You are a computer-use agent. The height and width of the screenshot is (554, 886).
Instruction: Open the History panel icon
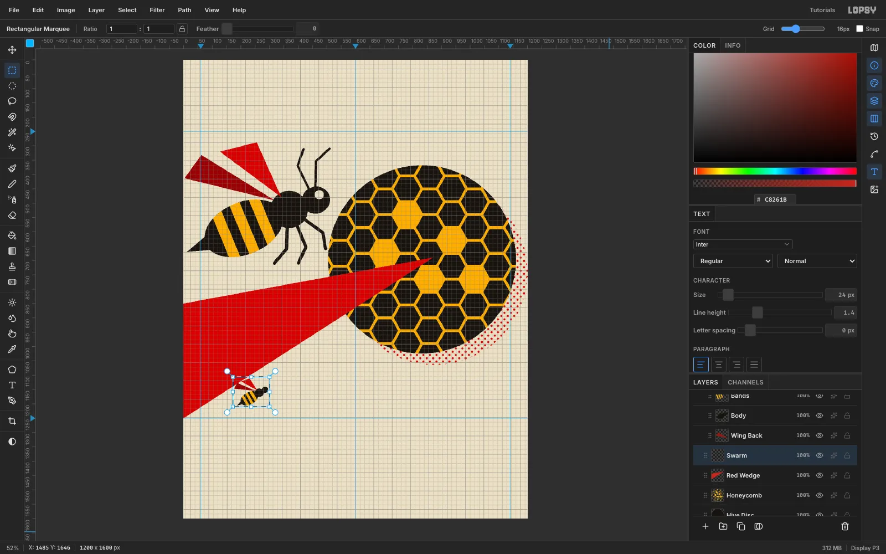click(x=874, y=136)
